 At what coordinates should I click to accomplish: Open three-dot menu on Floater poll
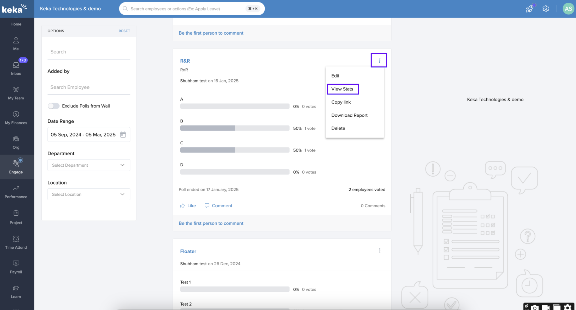tap(379, 251)
